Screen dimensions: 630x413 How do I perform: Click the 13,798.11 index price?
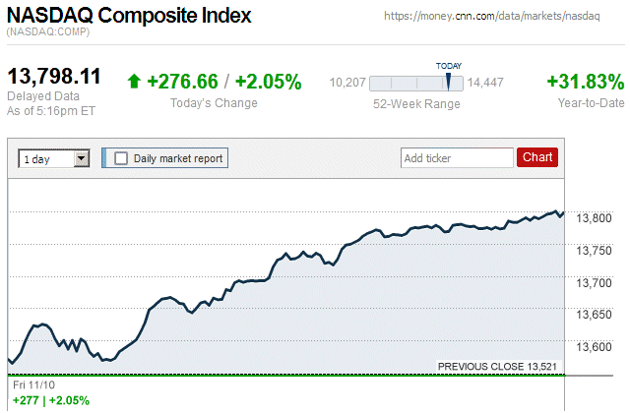coord(55,78)
